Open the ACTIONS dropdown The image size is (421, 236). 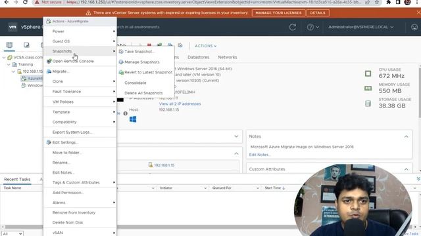click(x=205, y=46)
